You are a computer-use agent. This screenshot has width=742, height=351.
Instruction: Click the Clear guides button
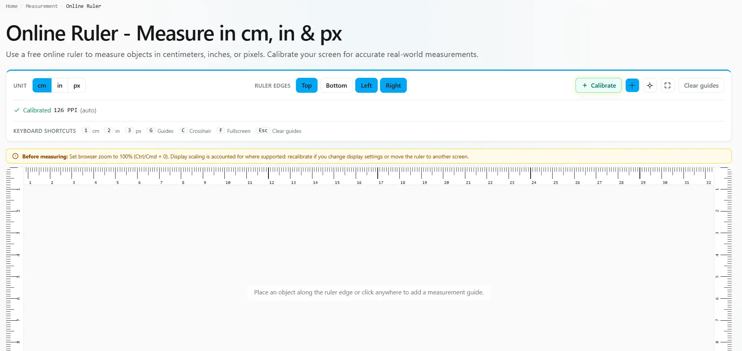pos(701,85)
